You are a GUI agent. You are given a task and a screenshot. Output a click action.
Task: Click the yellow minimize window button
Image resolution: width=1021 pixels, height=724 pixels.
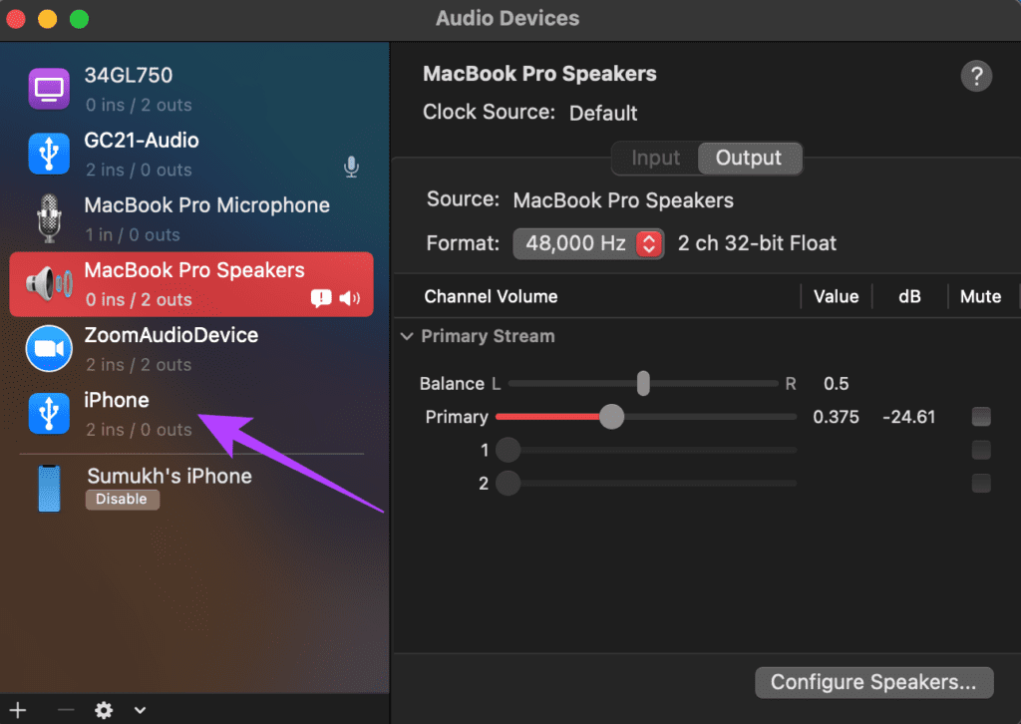point(48,19)
